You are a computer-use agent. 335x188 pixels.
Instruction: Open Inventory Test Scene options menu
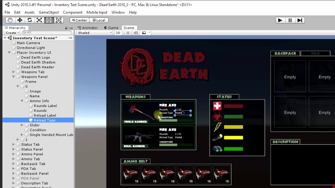pyautogui.click(x=70, y=38)
